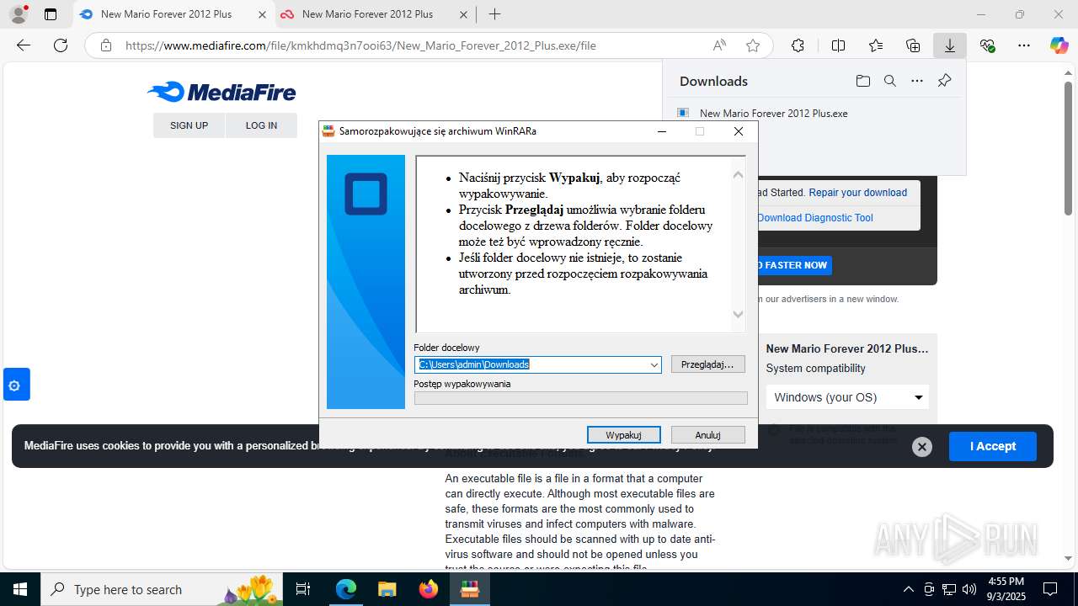
Task: Open Read aloud icon in address bar
Action: pos(719,45)
